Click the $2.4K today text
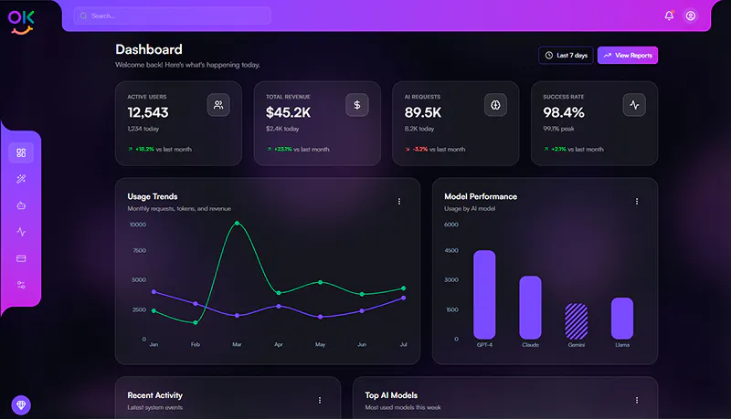731x419 pixels. (x=282, y=129)
